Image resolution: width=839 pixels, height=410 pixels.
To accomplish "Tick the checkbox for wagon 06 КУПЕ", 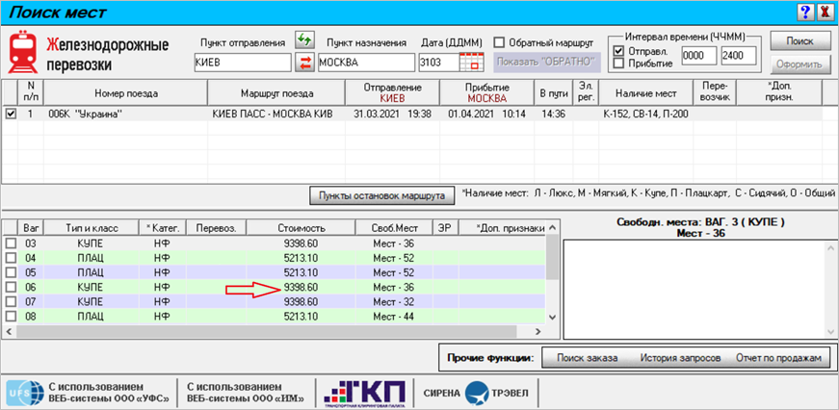I will pos(11,287).
